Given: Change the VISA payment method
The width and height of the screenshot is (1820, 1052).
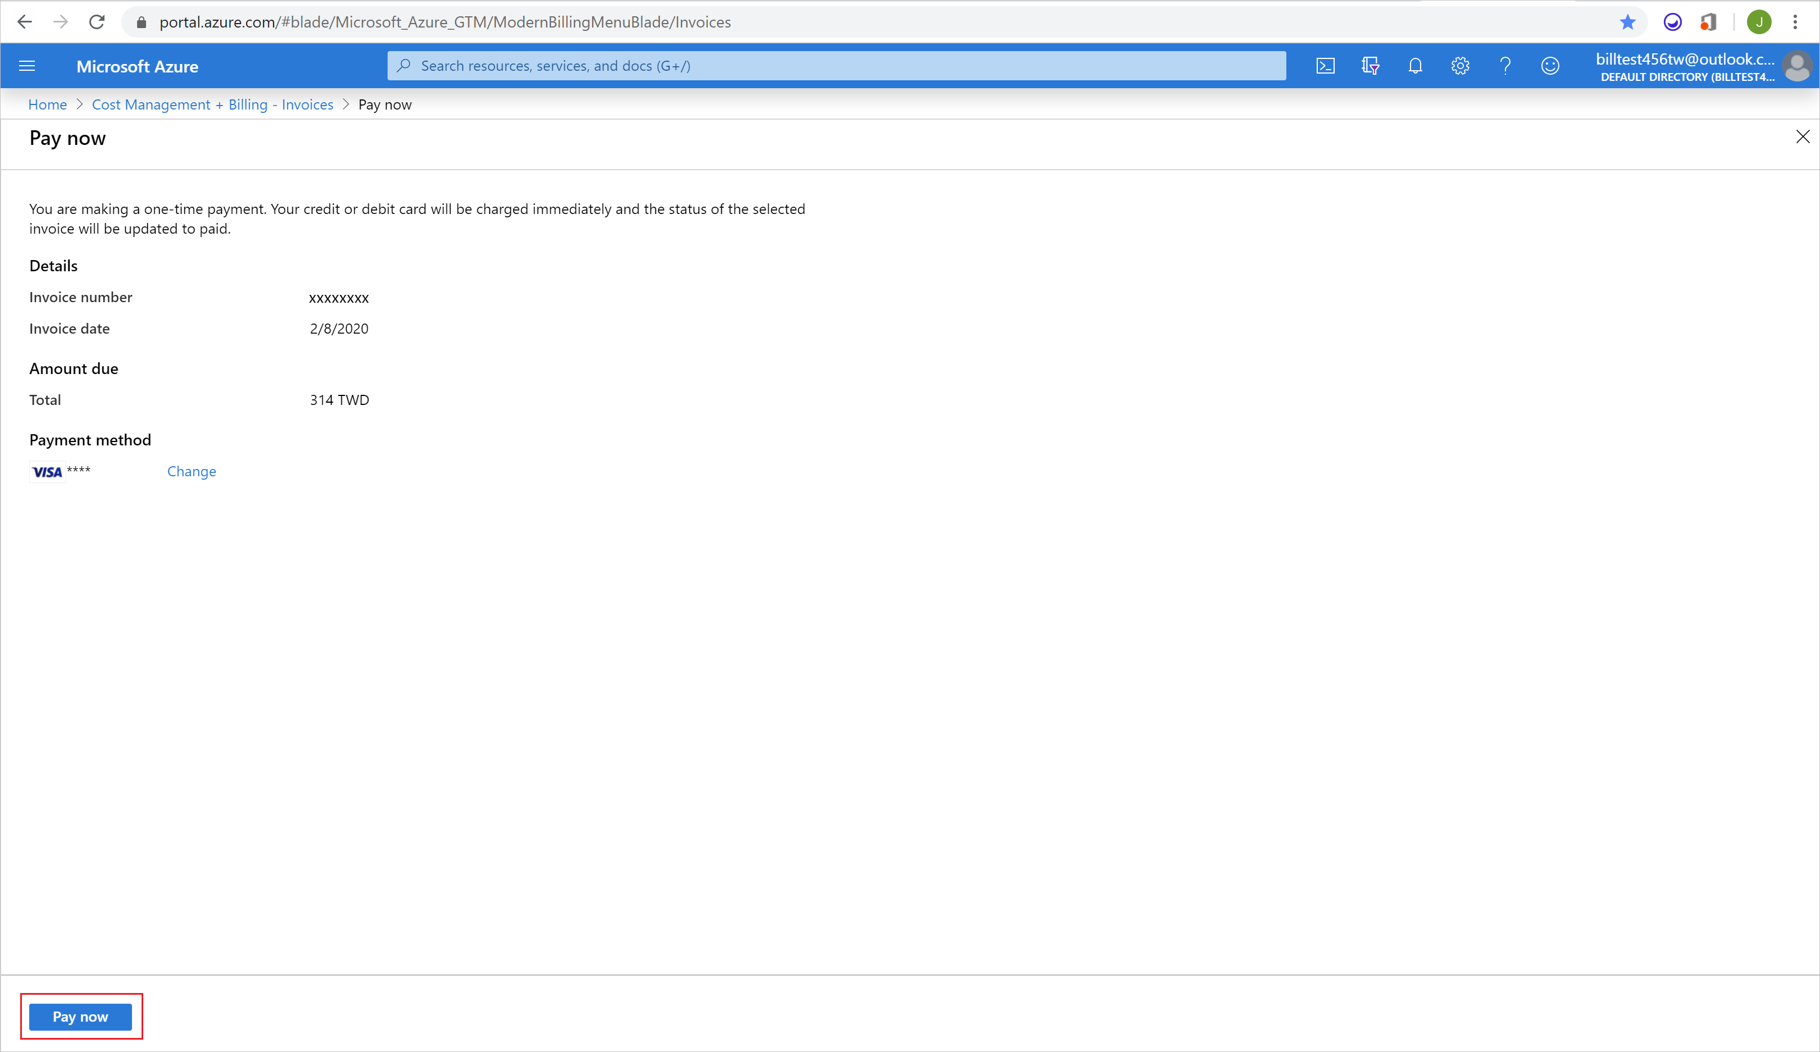Looking at the screenshot, I should 190,471.
